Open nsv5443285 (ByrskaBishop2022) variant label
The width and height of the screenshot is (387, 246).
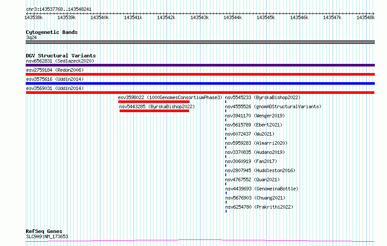[157, 106]
